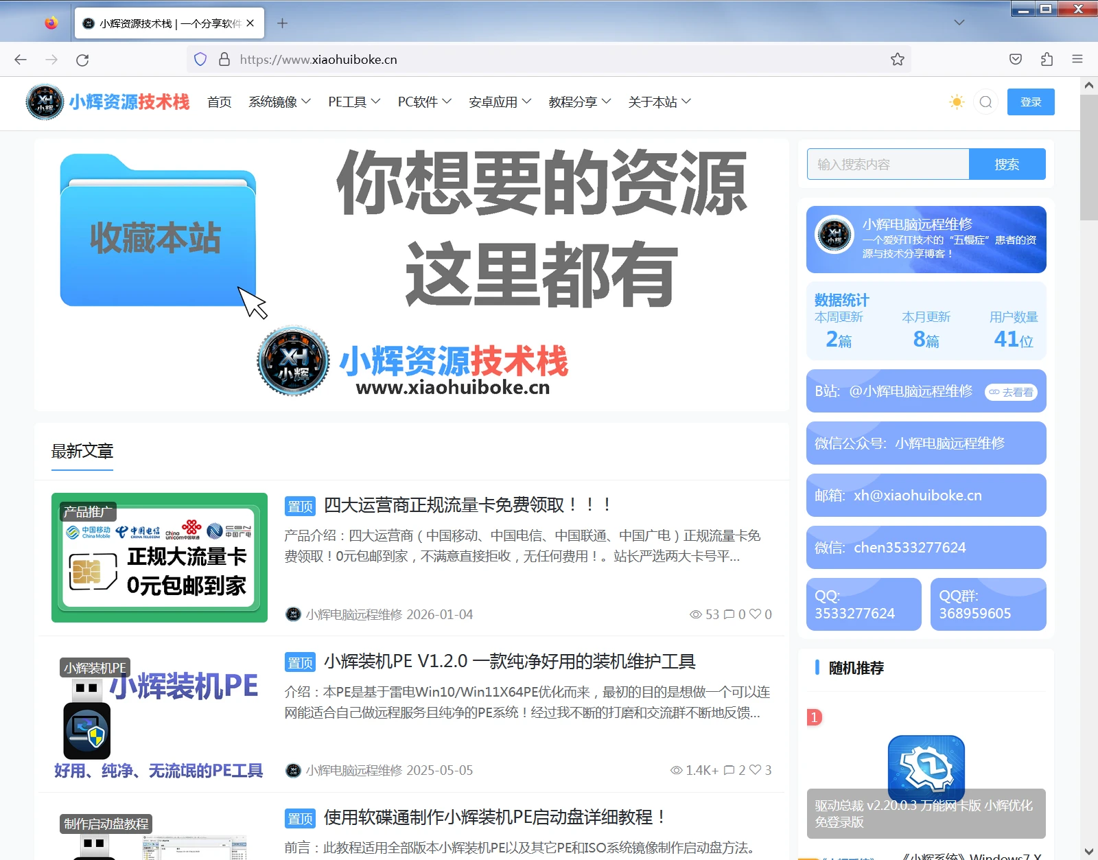Open the Firefox extensions puzzle icon

coord(1047,60)
